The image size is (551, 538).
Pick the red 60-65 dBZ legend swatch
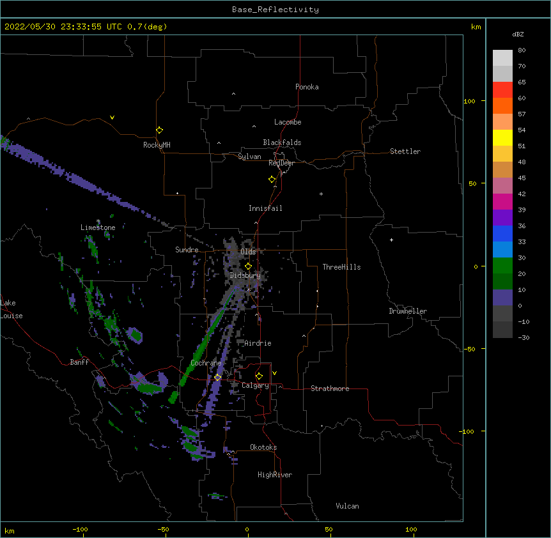point(502,90)
